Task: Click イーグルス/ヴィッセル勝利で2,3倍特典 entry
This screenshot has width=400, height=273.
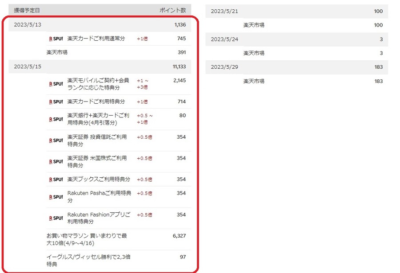Action: click(88, 261)
